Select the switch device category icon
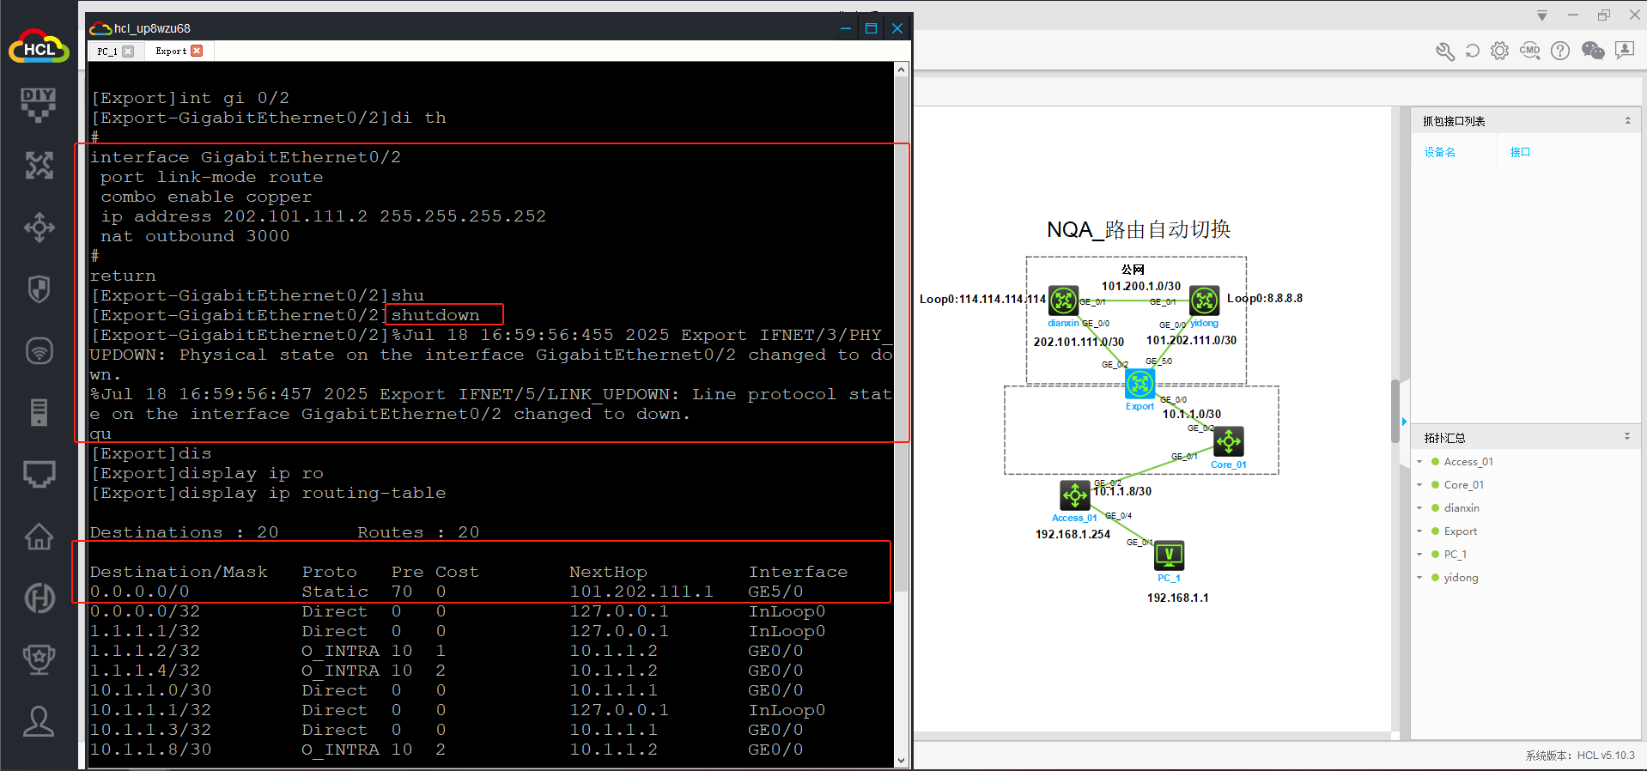This screenshot has width=1647, height=771. 39,228
